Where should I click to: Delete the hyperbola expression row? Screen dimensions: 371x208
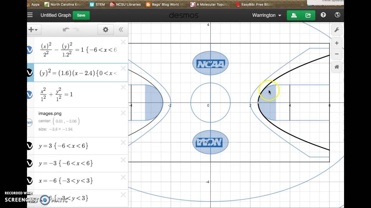(123, 42)
